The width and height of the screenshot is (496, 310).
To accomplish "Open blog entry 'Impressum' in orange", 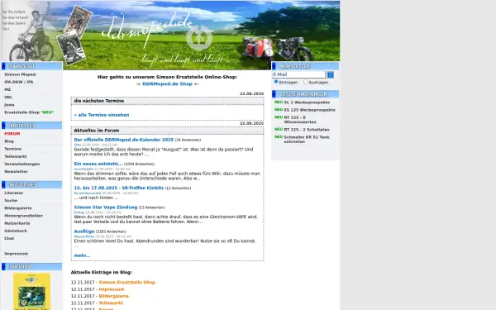I will (112, 289).
